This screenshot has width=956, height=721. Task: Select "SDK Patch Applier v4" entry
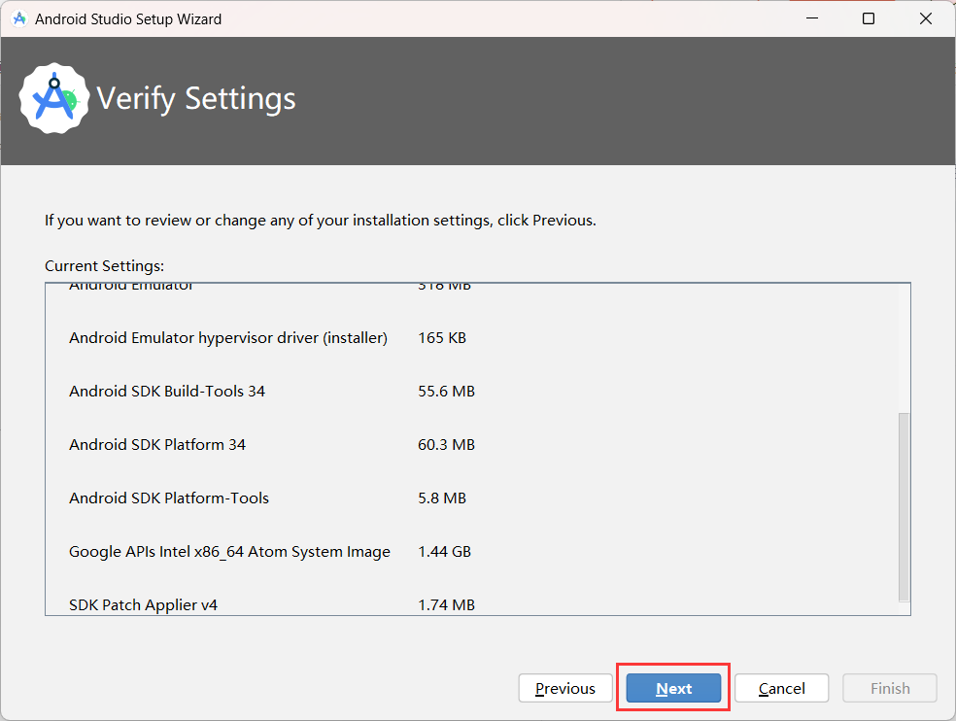click(143, 605)
